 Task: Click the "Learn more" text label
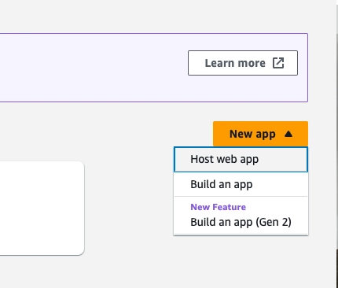coord(235,63)
